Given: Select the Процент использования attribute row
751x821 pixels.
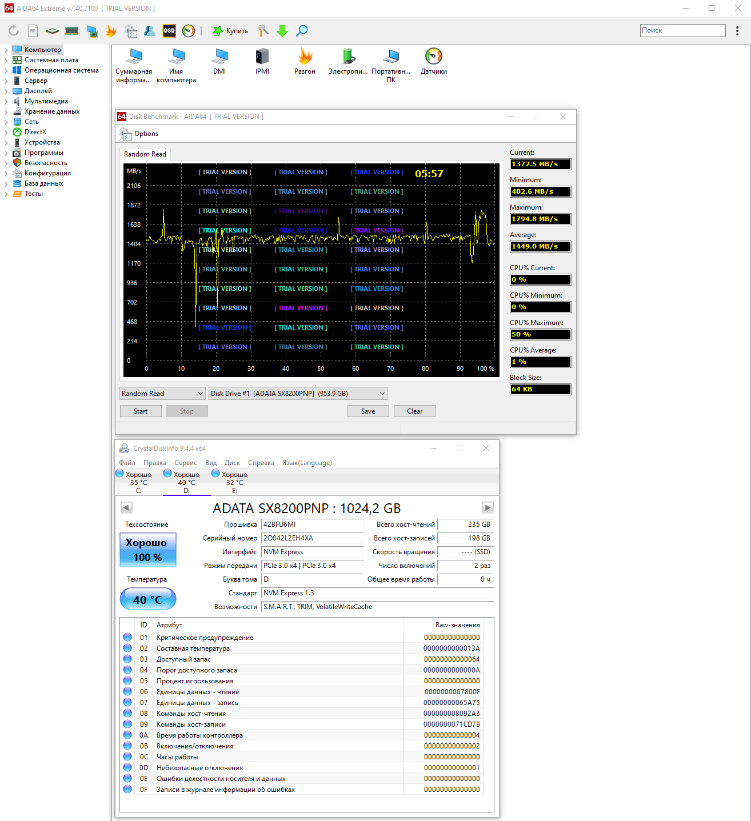Looking at the screenshot, I should [x=302, y=681].
